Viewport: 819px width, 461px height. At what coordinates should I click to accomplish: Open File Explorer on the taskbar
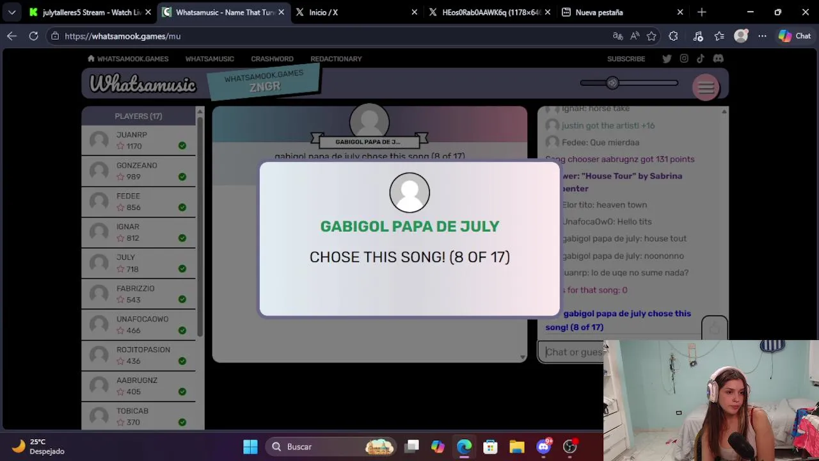(517, 446)
